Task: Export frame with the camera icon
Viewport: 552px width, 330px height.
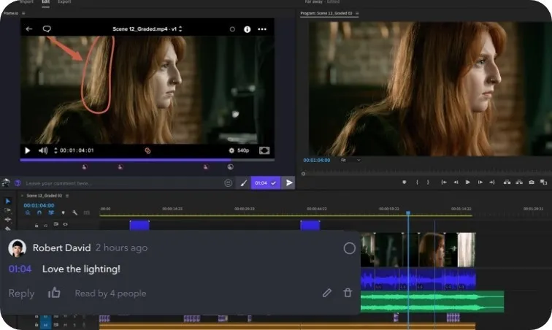Action: 532,182
